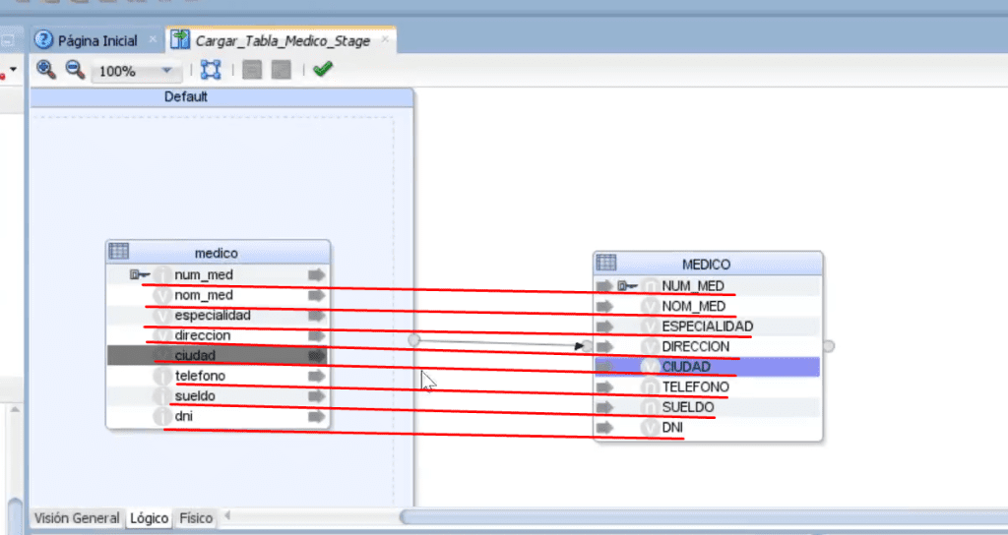Switch to the Físico view tab
Viewport: 1008px width, 535px height.
pyautogui.click(x=196, y=517)
